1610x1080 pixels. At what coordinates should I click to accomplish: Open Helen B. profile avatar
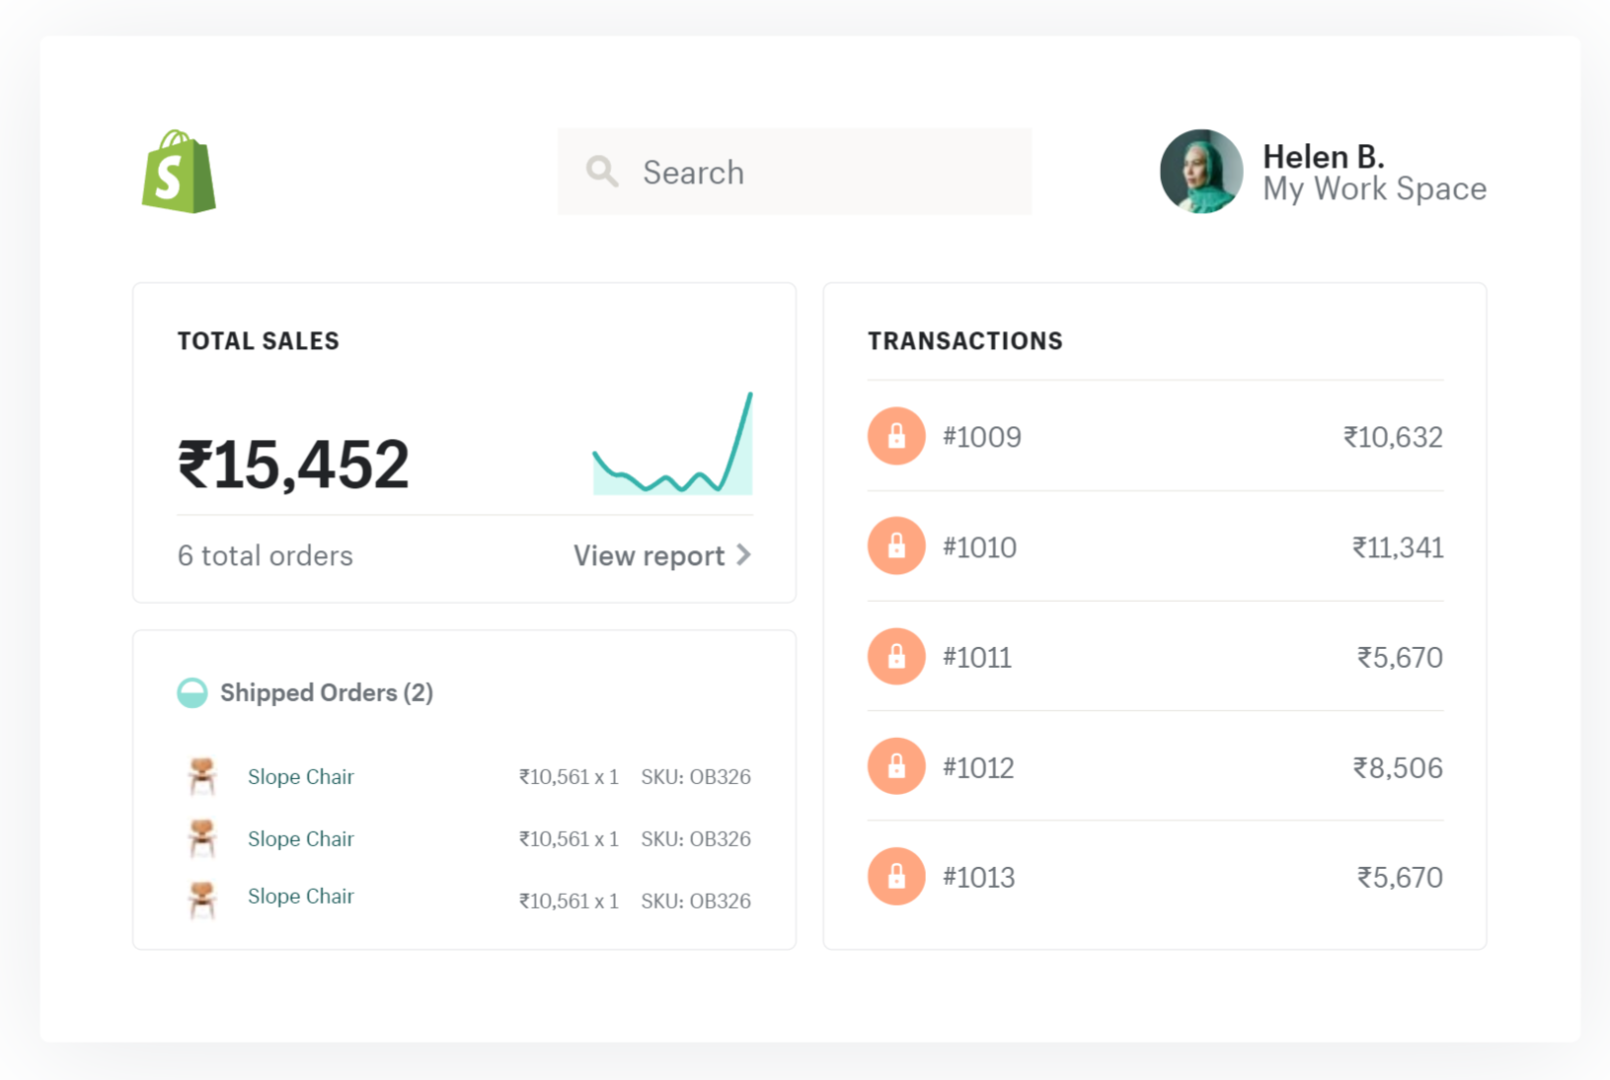pyautogui.click(x=1201, y=172)
